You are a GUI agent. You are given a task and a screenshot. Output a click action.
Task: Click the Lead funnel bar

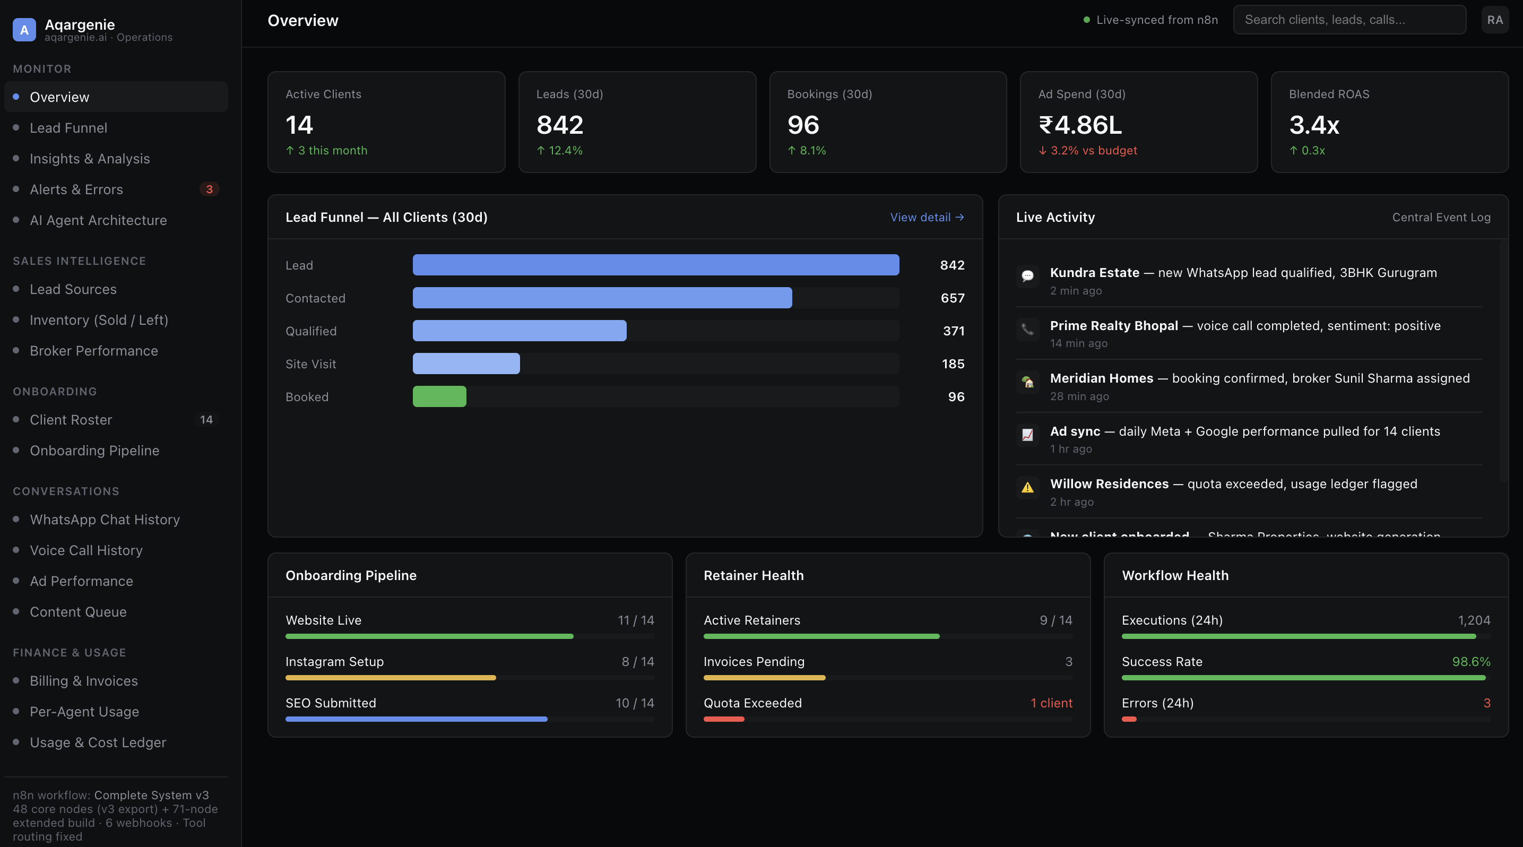[656, 265]
